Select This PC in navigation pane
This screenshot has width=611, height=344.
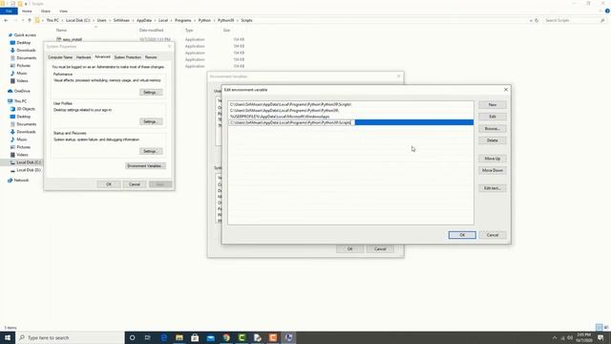point(20,101)
